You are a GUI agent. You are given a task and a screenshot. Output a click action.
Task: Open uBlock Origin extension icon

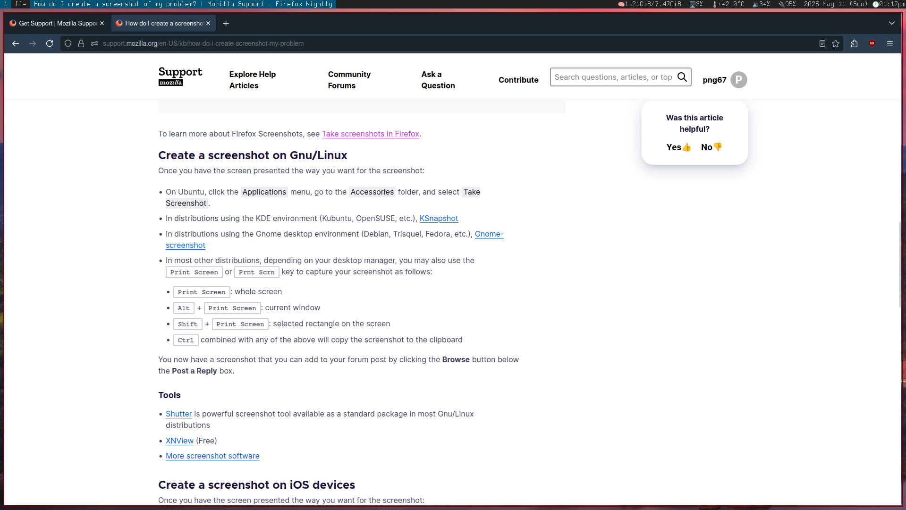point(872,43)
